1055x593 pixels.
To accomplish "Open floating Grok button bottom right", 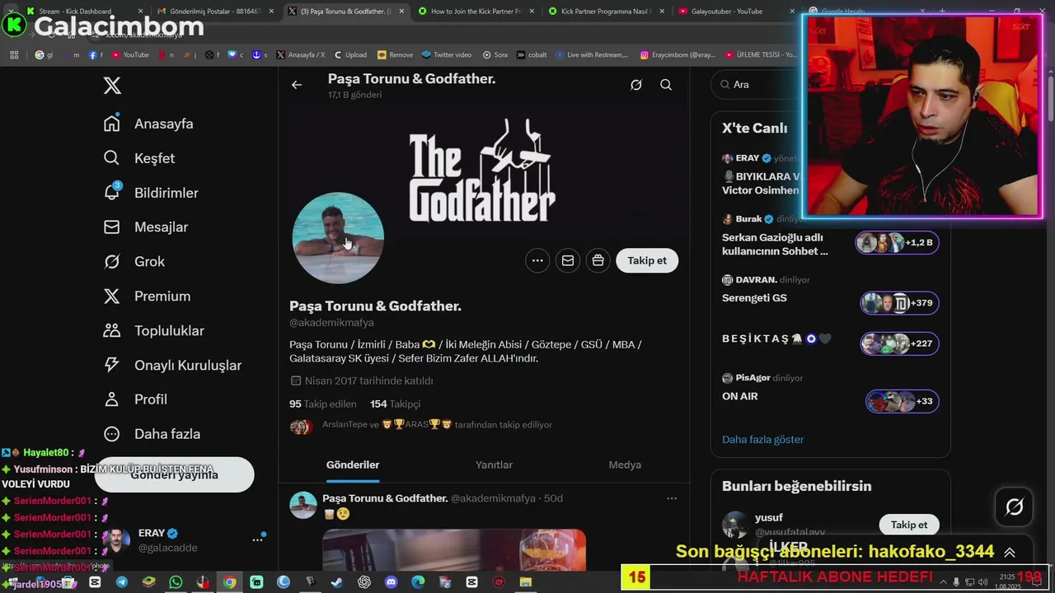I will point(1015,507).
